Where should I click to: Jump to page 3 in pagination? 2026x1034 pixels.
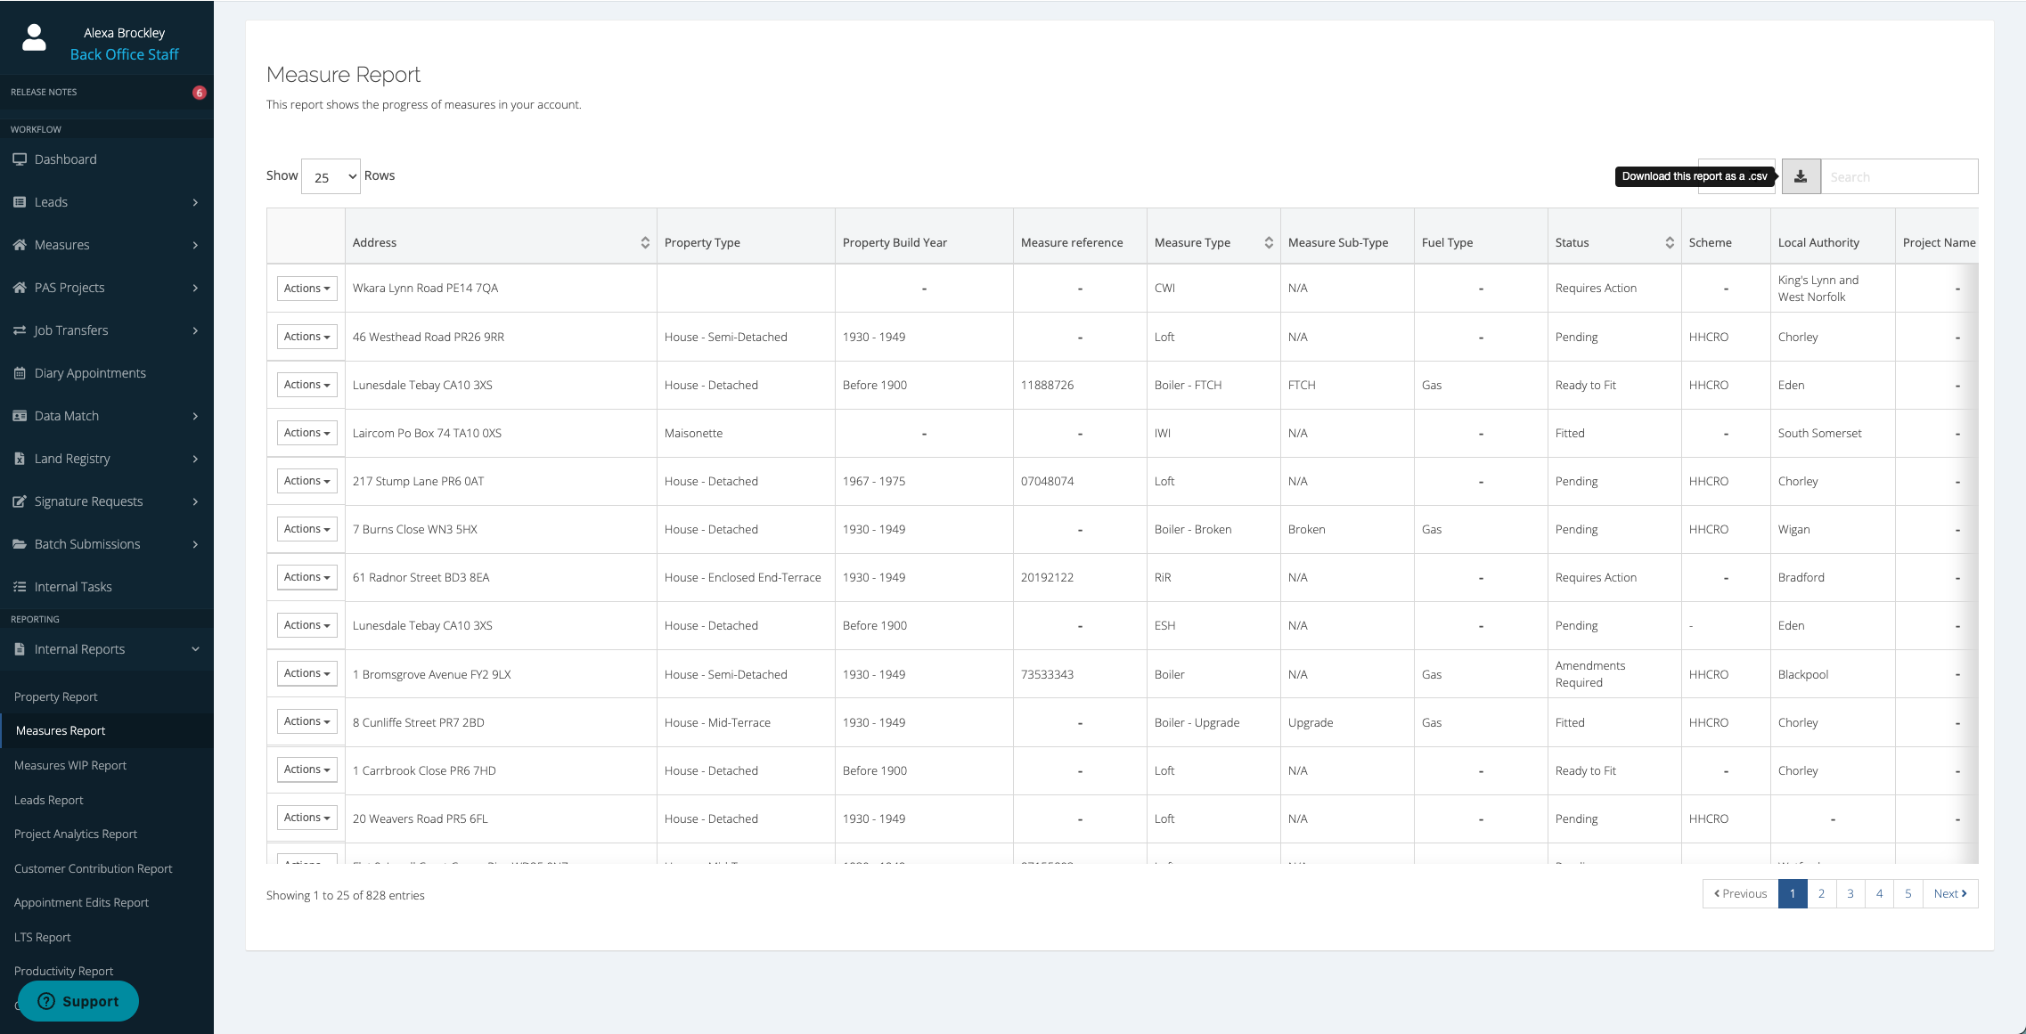1850,893
